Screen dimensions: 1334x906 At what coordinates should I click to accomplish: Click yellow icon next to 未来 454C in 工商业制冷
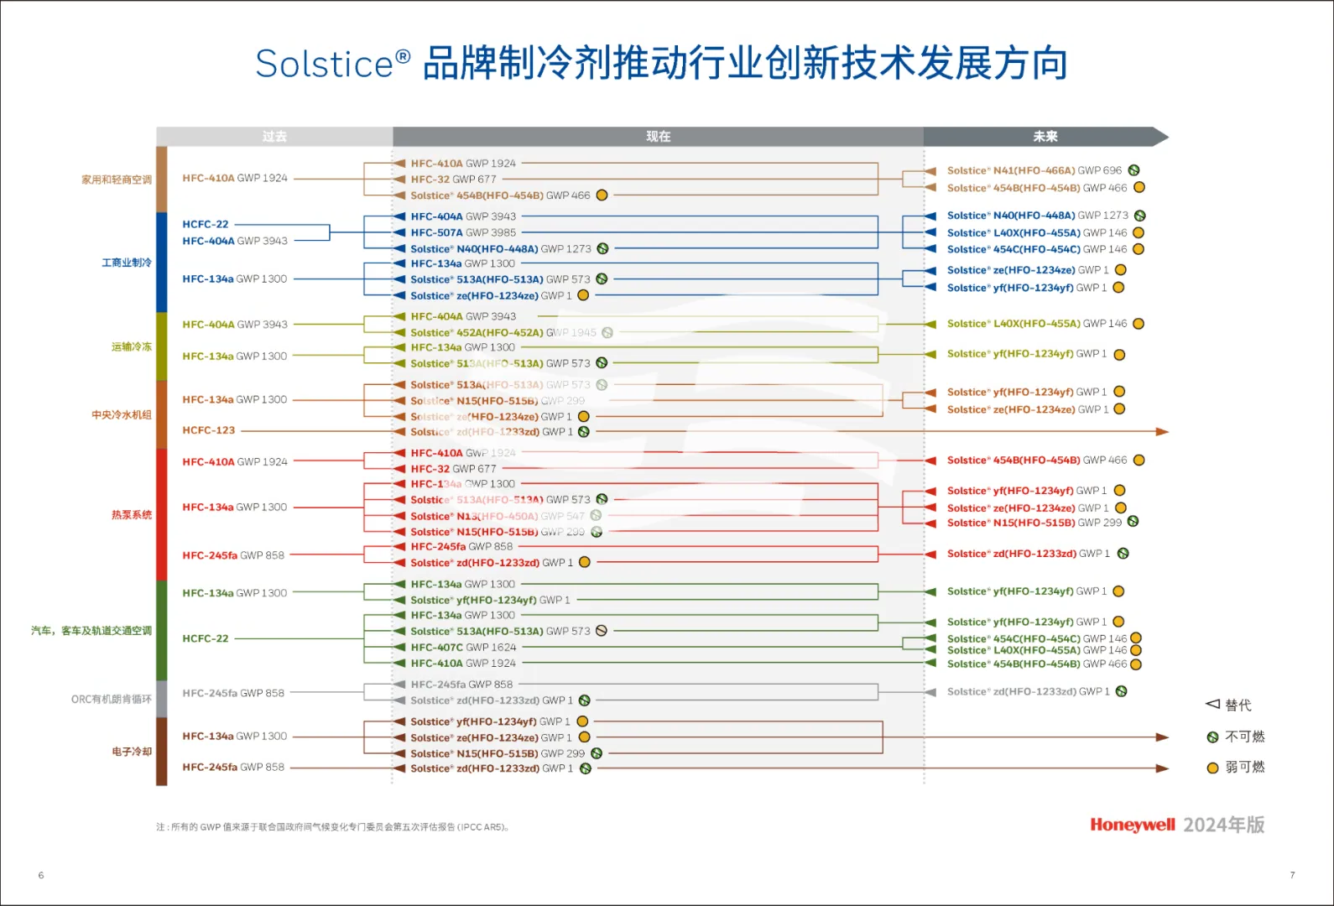coord(1139,249)
